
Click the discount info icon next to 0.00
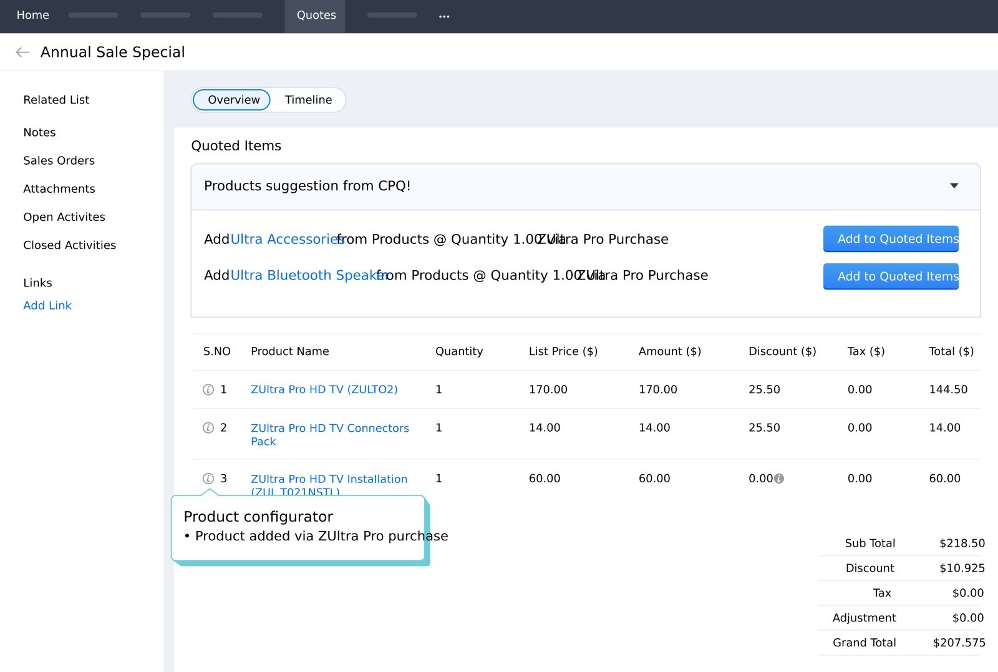pyautogui.click(x=779, y=479)
